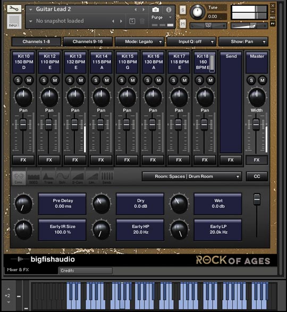Open the wrench instrument edit mode
287x312 pixels.
click(14, 9)
